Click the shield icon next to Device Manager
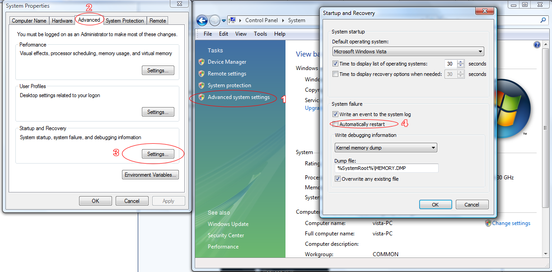The height and width of the screenshot is (272, 552). (201, 62)
